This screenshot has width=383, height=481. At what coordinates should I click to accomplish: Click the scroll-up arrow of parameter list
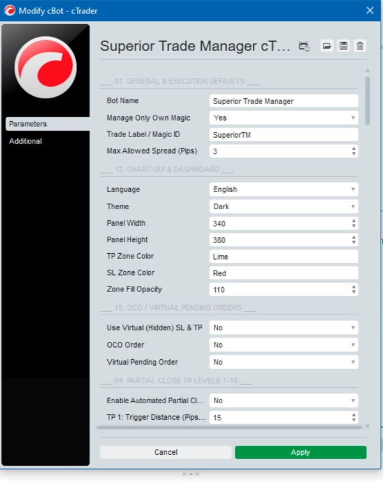(368, 71)
